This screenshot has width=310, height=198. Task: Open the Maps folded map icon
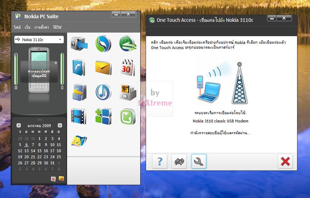[79, 141]
